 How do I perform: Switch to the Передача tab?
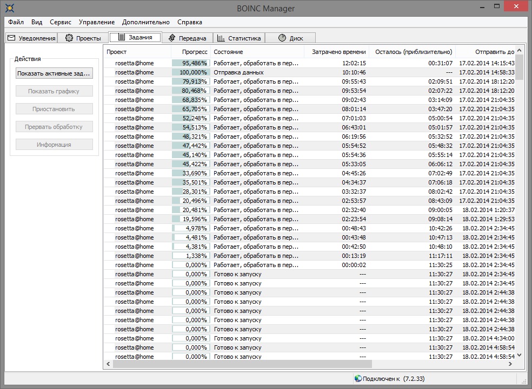pos(188,38)
